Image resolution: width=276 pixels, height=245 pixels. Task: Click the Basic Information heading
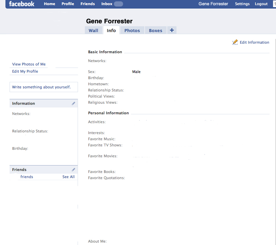[x=105, y=52]
